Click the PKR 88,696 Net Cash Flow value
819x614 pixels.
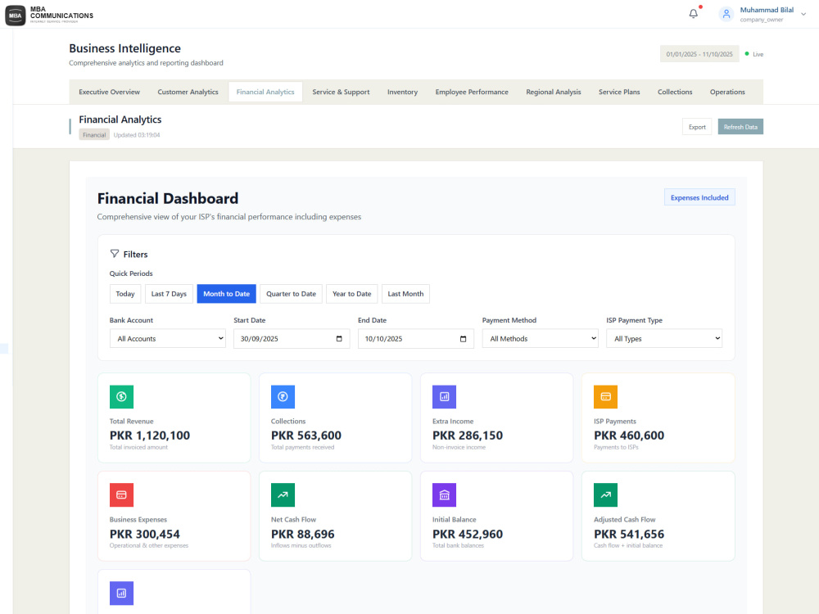tap(302, 534)
